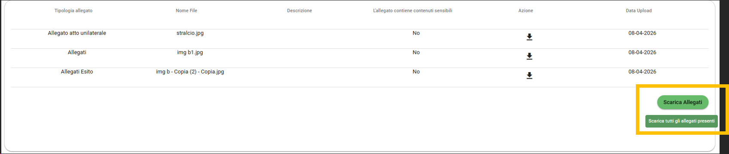Image resolution: width=729 pixels, height=154 pixels.
Task: Select the 'img b - Copia (2) - Copia.jpg' name
Action: click(190, 71)
